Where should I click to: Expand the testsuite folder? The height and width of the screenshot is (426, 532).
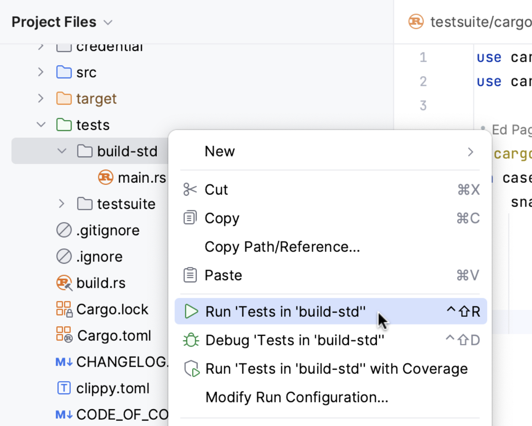click(61, 204)
